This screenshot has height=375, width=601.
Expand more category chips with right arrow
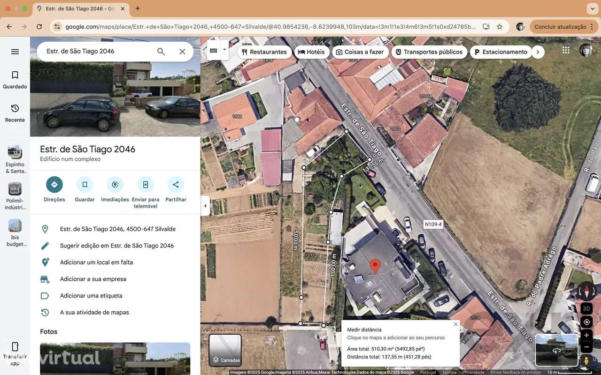coord(538,52)
